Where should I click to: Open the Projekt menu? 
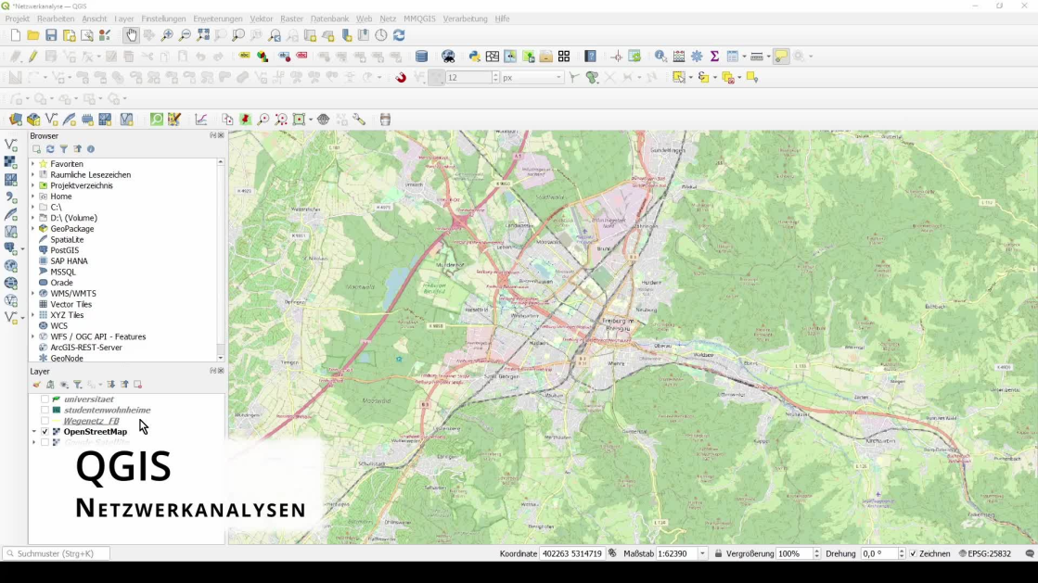tap(18, 19)
